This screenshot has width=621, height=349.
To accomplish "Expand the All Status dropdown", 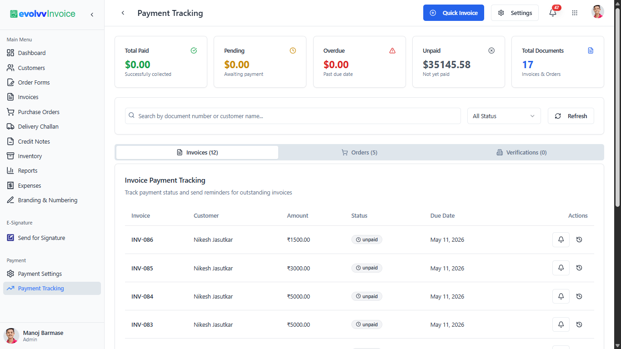I will (x=504, y=116).
